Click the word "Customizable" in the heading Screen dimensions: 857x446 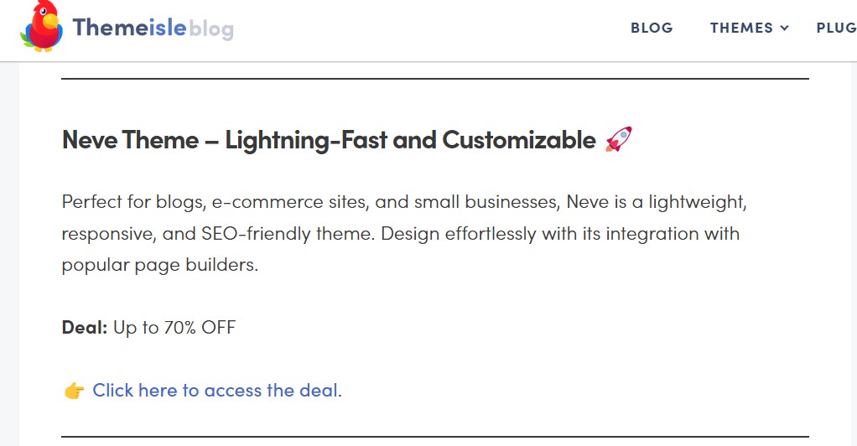(x=518, y=140)
